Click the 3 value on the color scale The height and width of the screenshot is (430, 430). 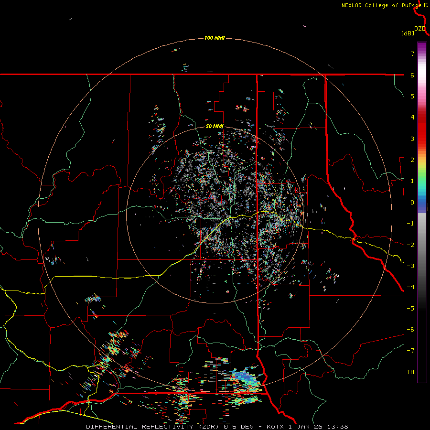[x=412, y=139]
